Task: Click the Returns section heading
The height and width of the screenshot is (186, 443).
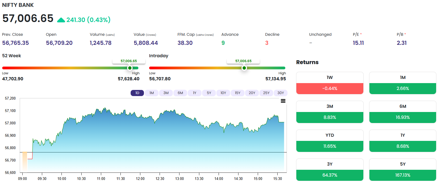Action: (x=307, y=62)
